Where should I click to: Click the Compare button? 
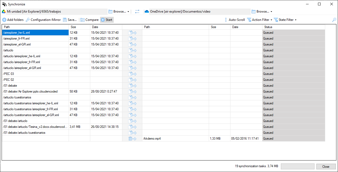coord(89,20)
